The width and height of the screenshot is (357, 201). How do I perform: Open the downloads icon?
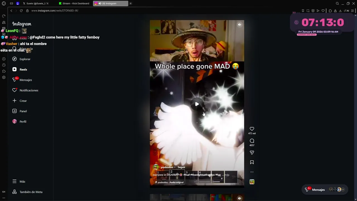point(340,11)
